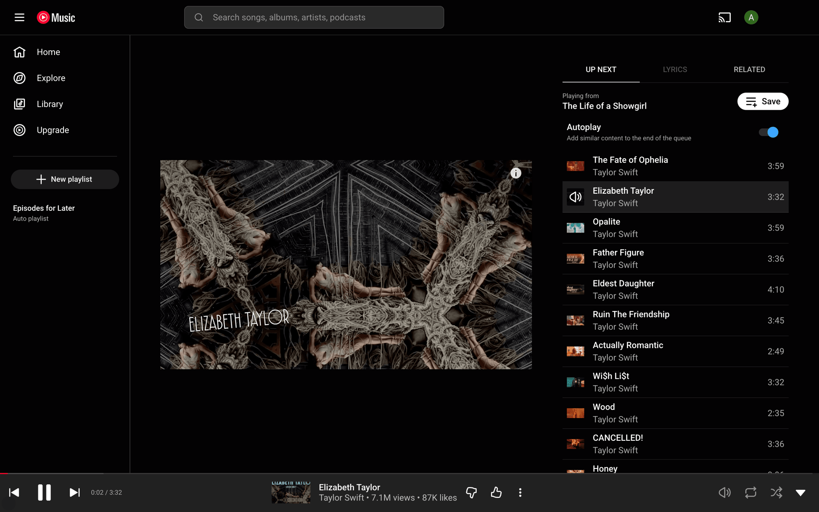Toggle shuffle in the player bar
Image resolution: width=819 pixels, height=512 pixels.
point(776,492)
